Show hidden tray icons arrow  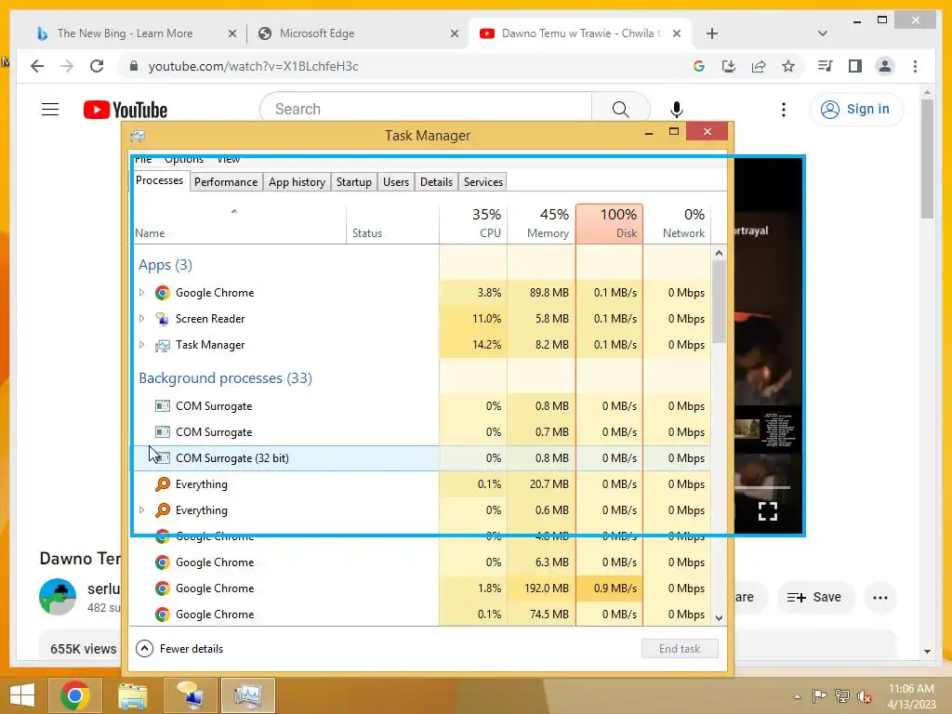point(797,696)
